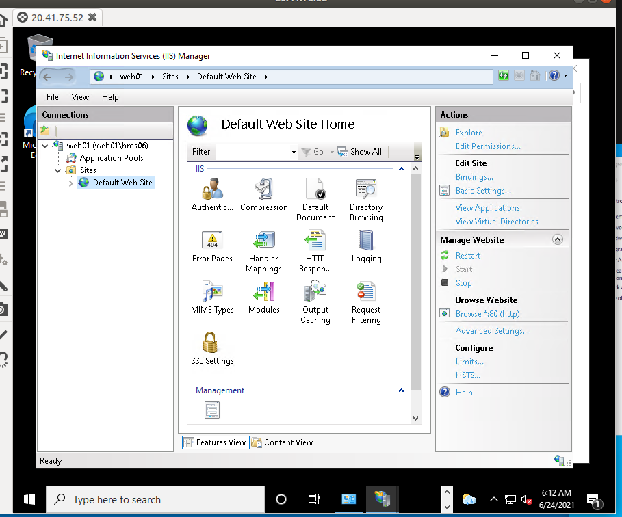
Task: Open the MIME Types feature
Action: pyautogui.click(x=212, y=297)
